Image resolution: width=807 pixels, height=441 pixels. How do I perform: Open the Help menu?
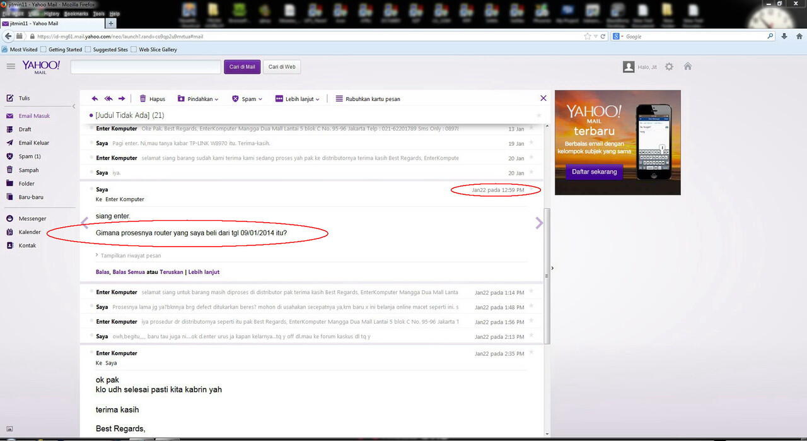pos(115,13)
